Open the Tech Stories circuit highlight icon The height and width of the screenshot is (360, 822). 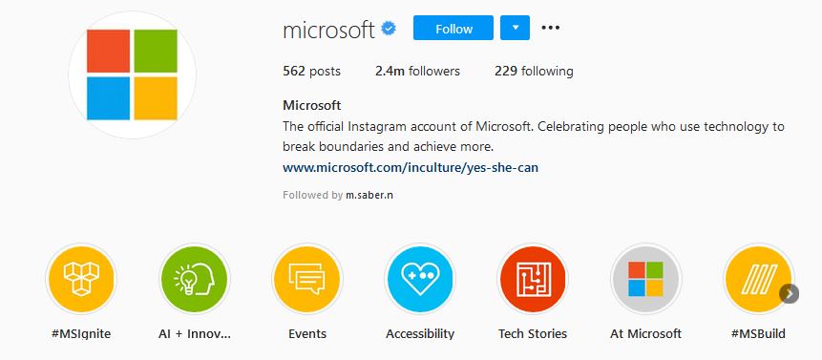533,279
